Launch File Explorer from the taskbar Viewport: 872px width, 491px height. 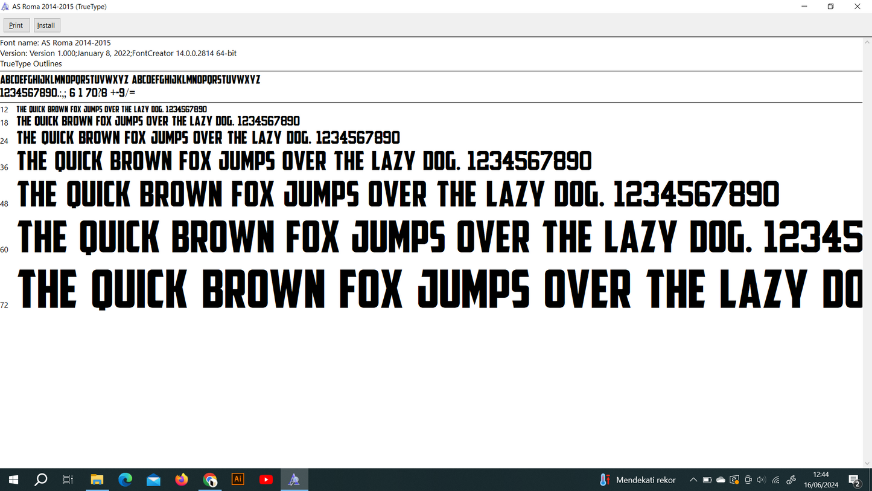pos(97,479)
